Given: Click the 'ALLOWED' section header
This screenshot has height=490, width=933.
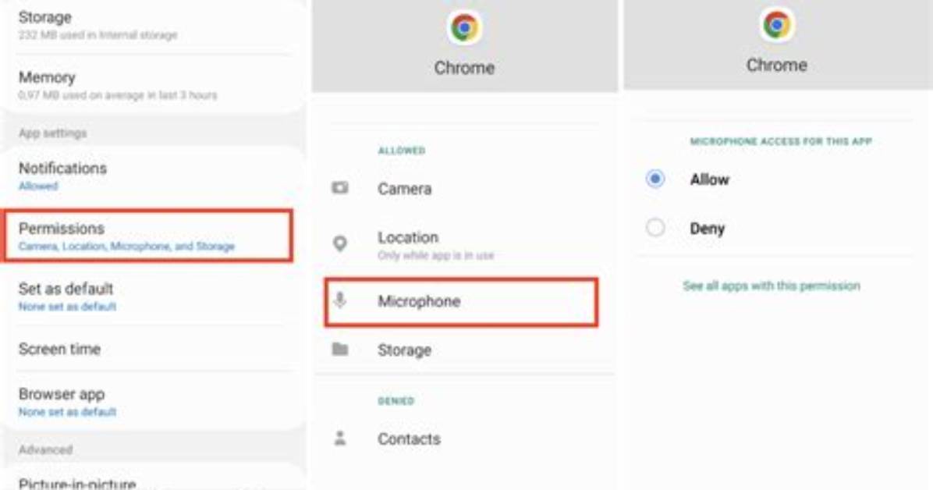Looking at the screenshot, I should 402,150.
